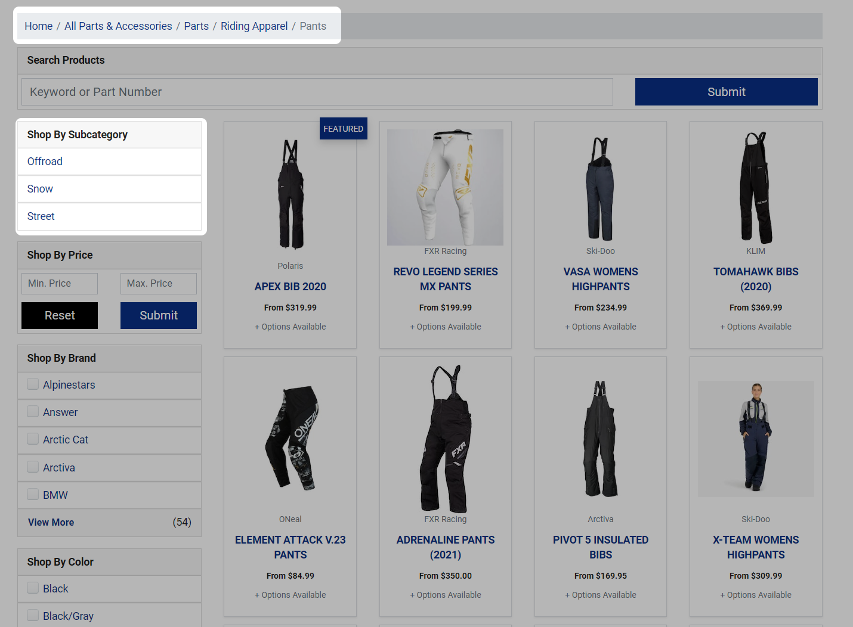Open X-TEAM WOMENS HIGHPANTS title link
This screenshot has width=853, height=627.
click(756, 547)
